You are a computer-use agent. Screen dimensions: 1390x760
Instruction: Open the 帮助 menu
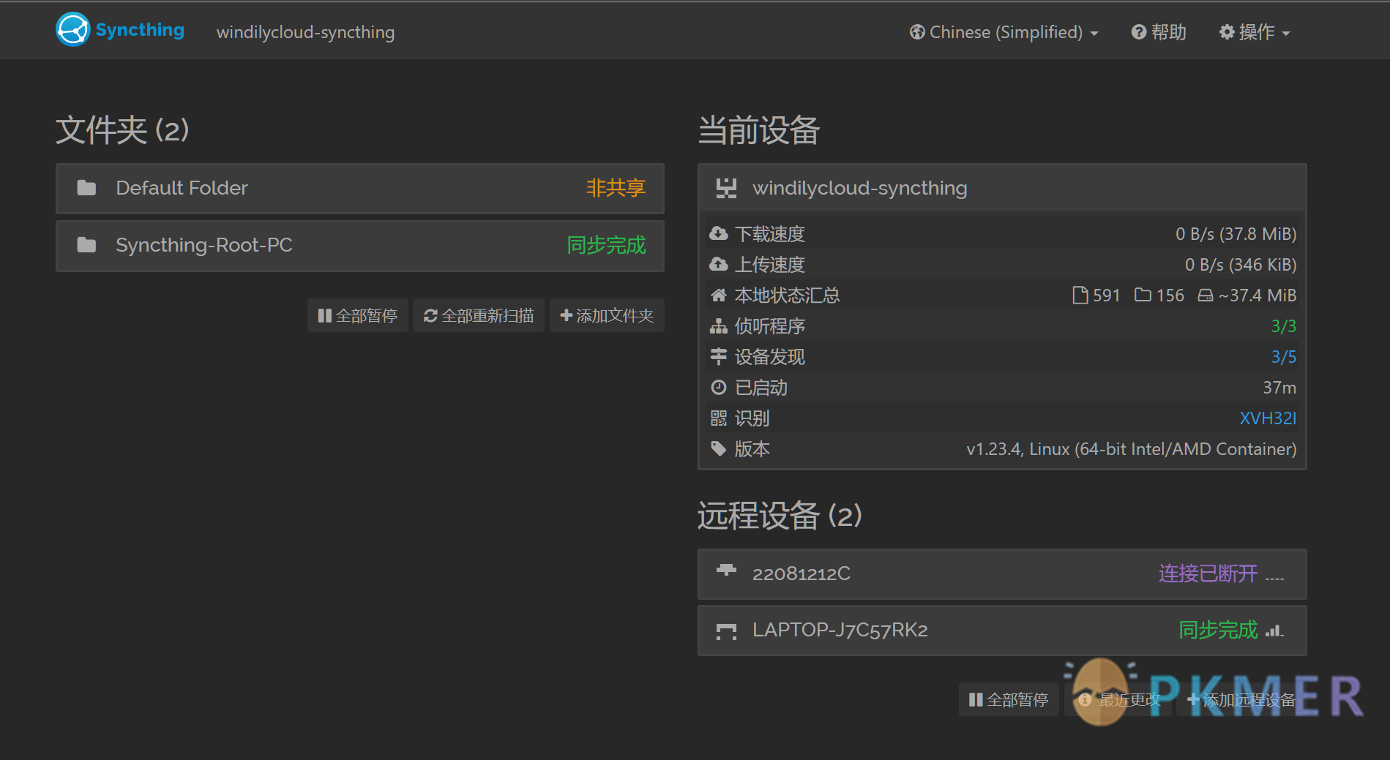(1157, 32)
